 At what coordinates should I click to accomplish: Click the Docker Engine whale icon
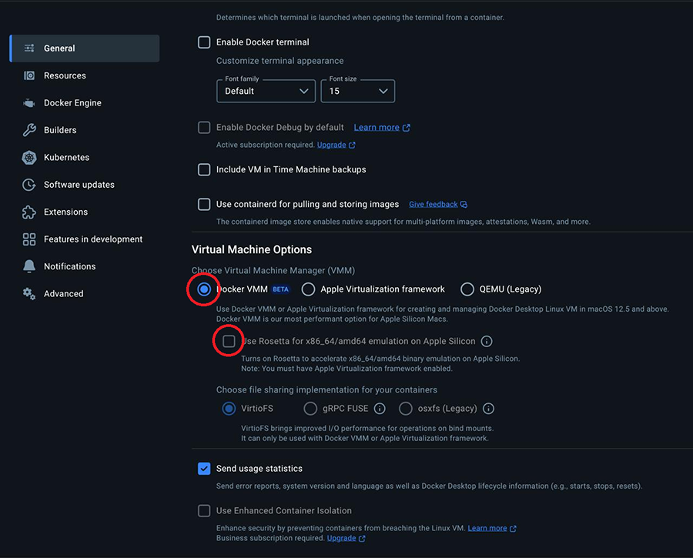point(29,103)
